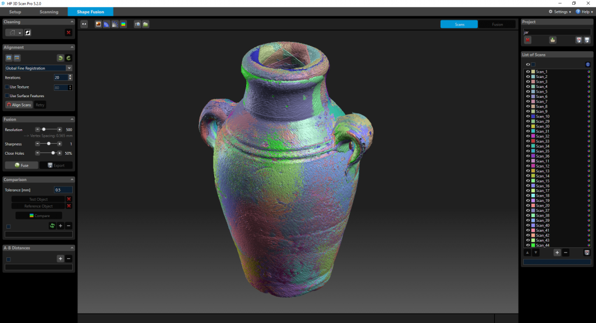This screenshot has width=596, height=323.
Task: Click the red X delete icon in Cleaning
Action: click(x=68, y=33)
